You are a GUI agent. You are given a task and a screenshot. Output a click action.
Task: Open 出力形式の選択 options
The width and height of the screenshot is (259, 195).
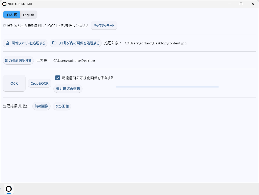(x=68, y=89)
